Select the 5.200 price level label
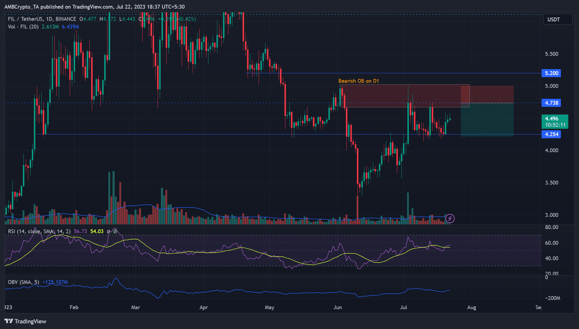This screenshot has width=579, height=329. 551,73
